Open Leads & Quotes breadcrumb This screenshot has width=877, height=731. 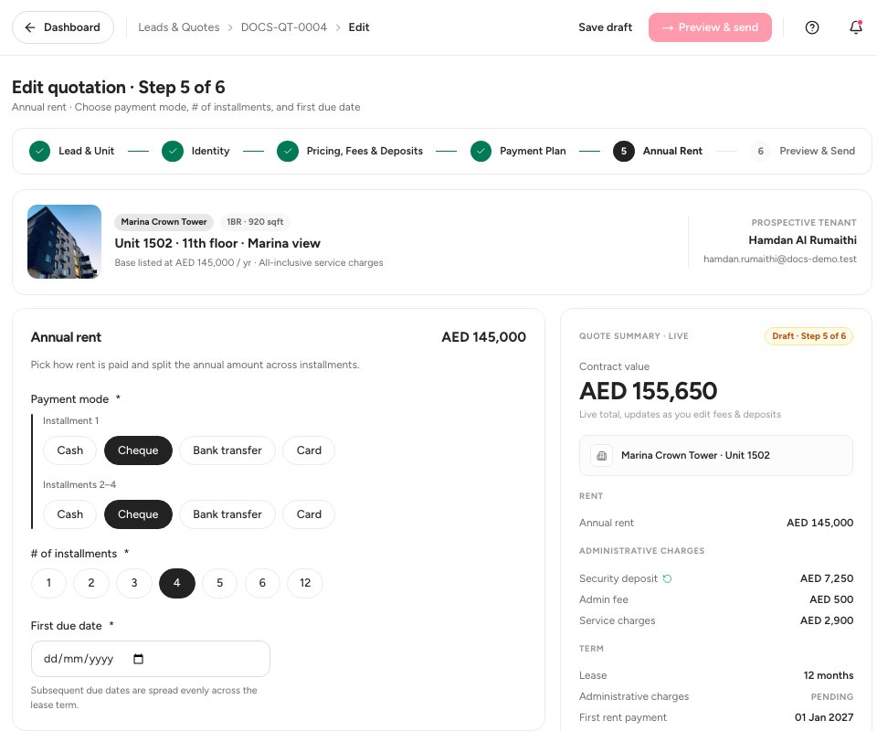(x=179, y=27)
